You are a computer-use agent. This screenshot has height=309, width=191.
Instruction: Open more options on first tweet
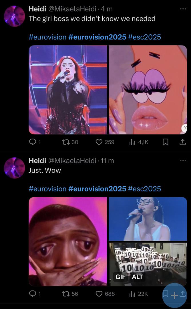click(x=183, y=9)
